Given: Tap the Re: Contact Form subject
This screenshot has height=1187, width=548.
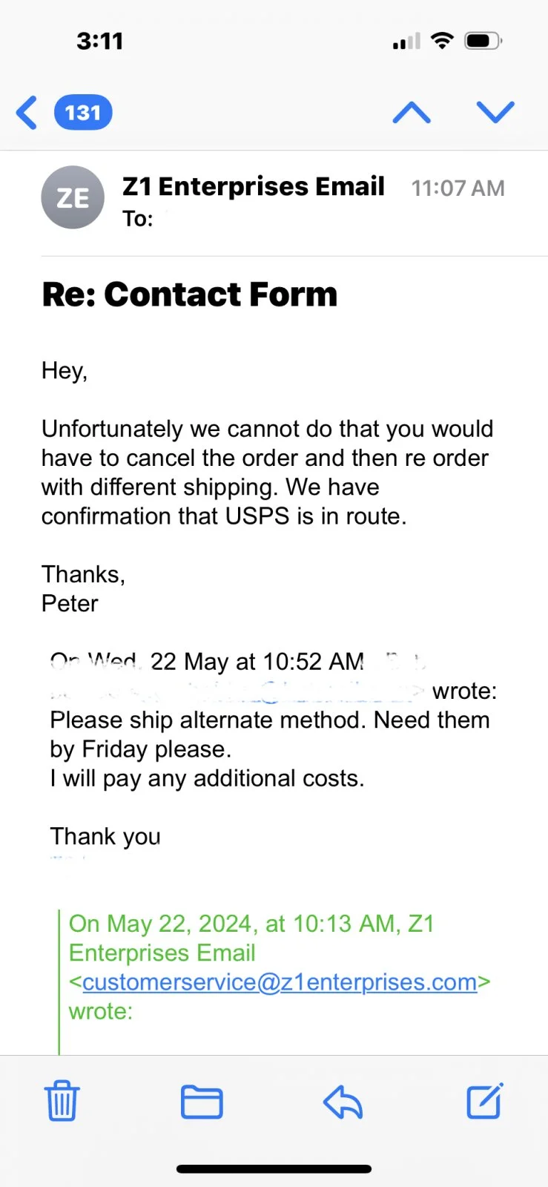Looking at the screenshot, I should (x=190, y=295).
